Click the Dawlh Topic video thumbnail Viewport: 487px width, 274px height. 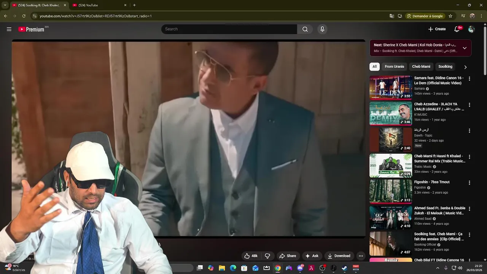[x=391, y=139]
